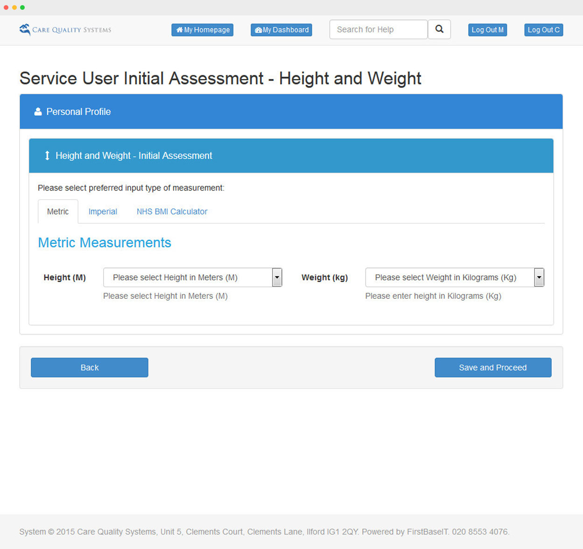Click the green maximize window dot
583x549 pixels.
(22, 7)
